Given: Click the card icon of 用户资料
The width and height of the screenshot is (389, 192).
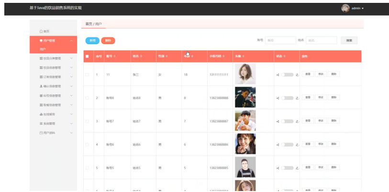Looking at the screenshot, I should pos(41,133).
